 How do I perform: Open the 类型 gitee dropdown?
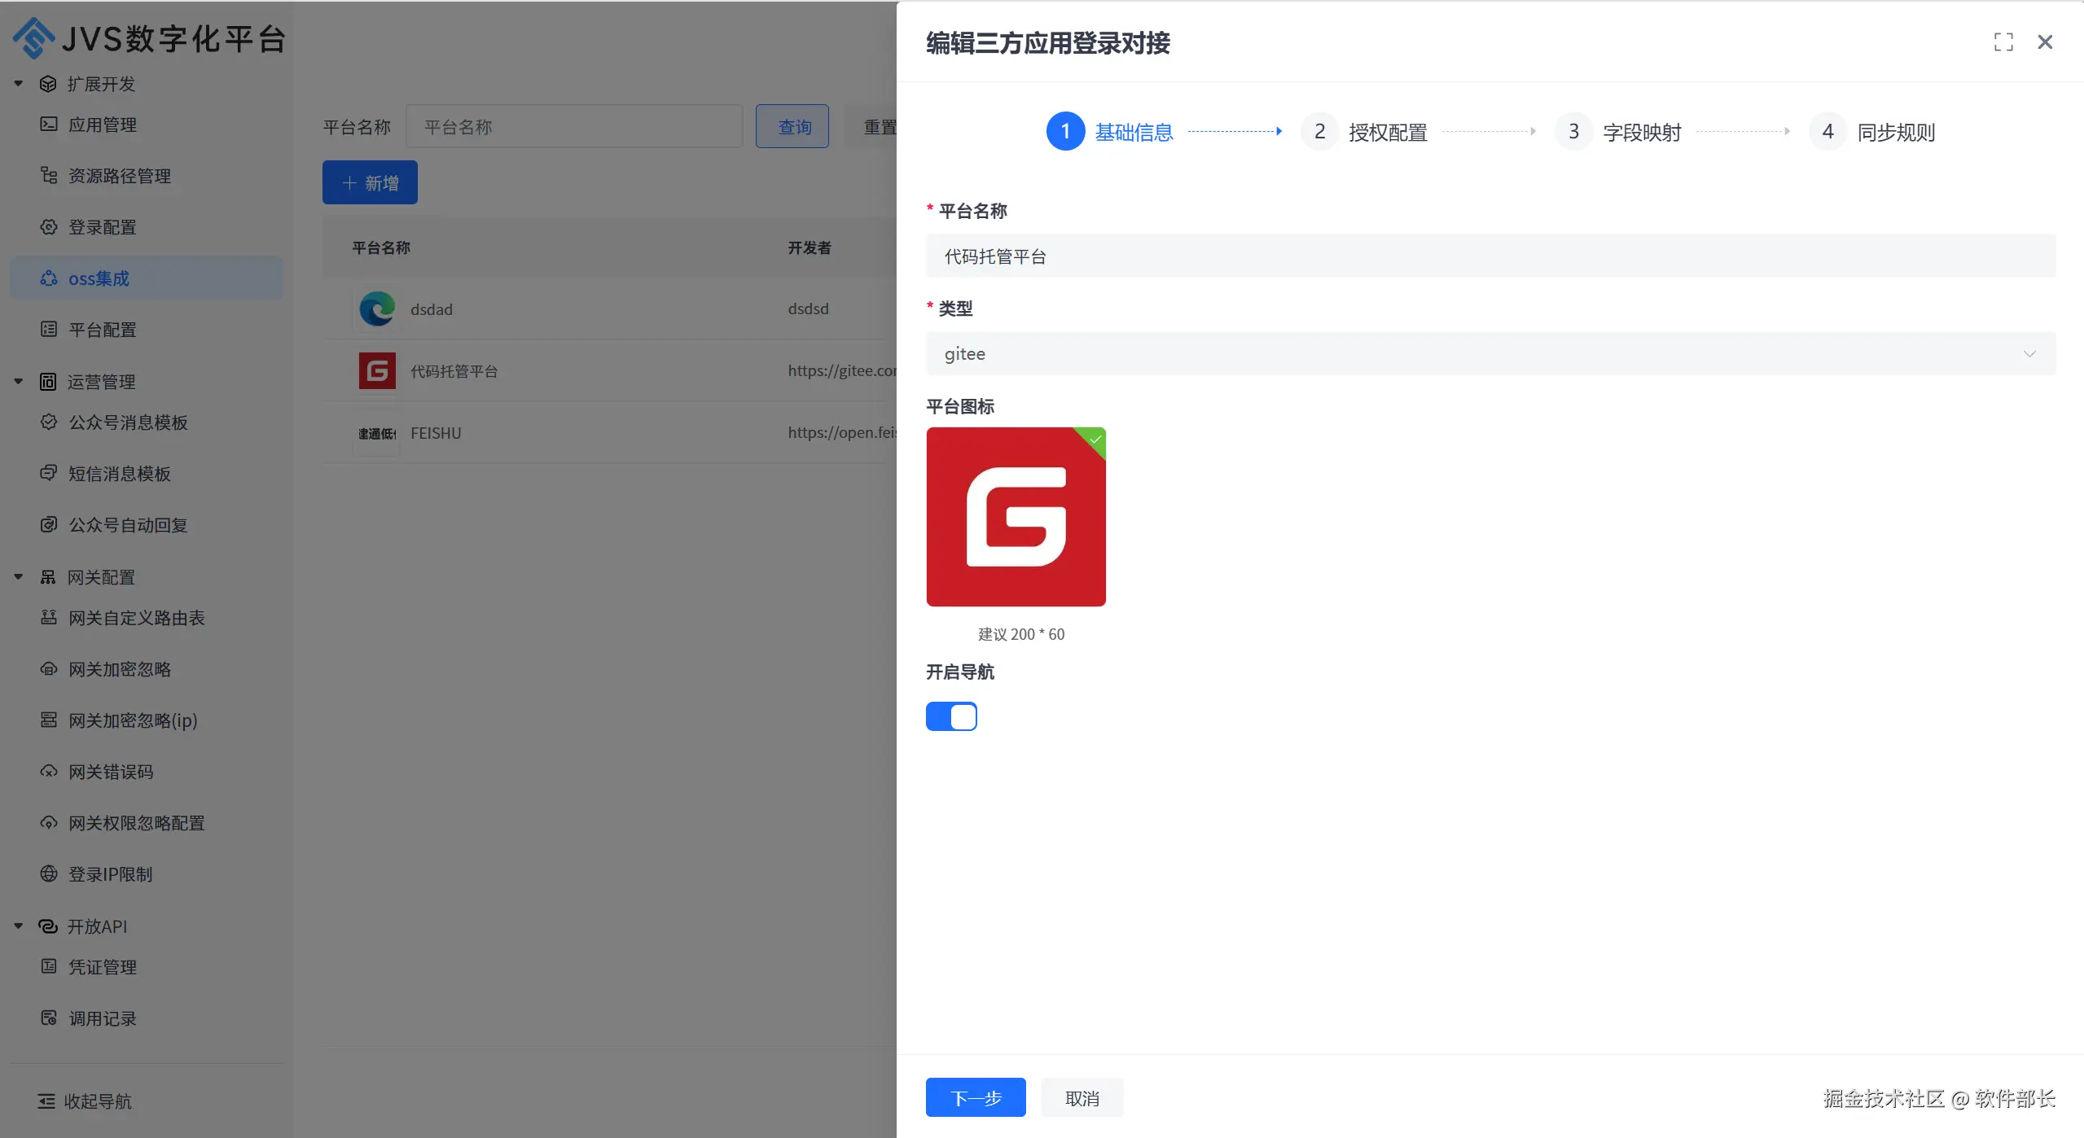[1490, 354]
